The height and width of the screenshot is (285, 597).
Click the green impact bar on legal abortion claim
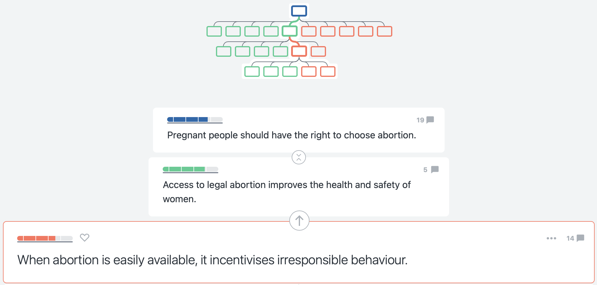pos(191,169)
